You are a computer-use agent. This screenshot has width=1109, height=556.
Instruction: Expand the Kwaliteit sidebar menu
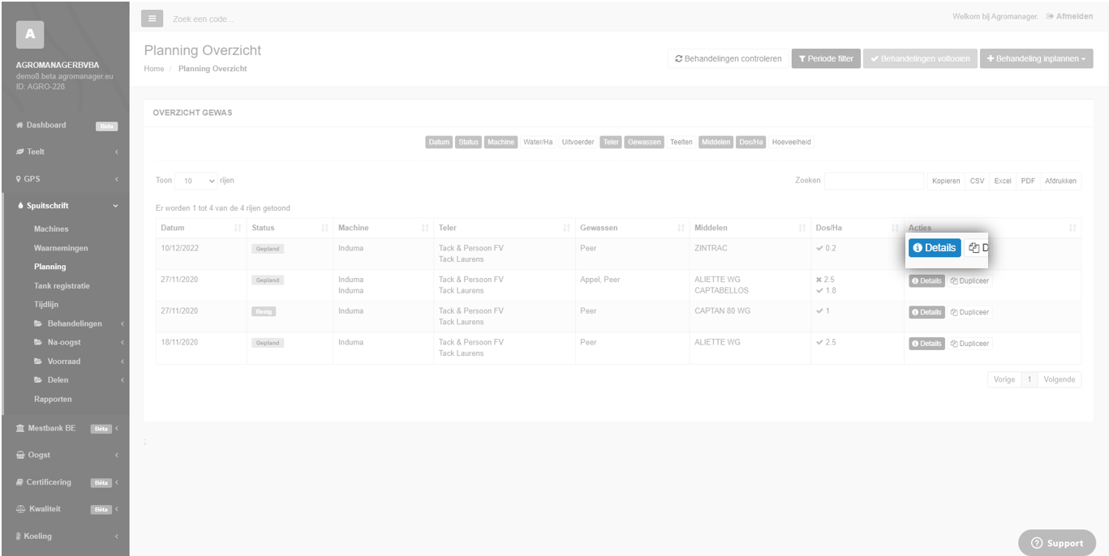coord(65,509)
